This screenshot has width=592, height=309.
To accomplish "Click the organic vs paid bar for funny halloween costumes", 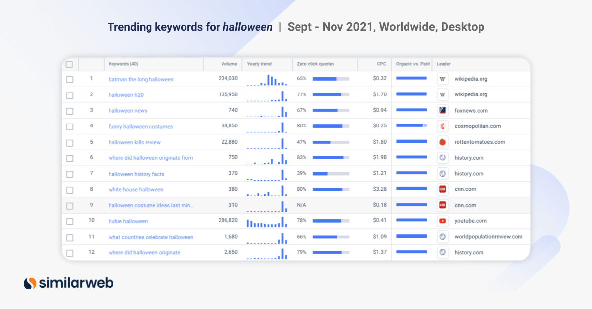I will [x=411, y=126].
